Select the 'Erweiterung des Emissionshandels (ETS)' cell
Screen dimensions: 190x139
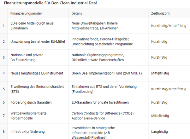(33, 89)
